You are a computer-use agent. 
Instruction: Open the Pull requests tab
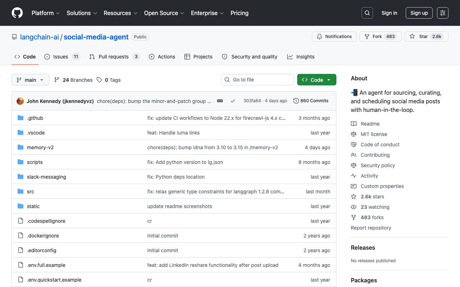tap(114, 57)
